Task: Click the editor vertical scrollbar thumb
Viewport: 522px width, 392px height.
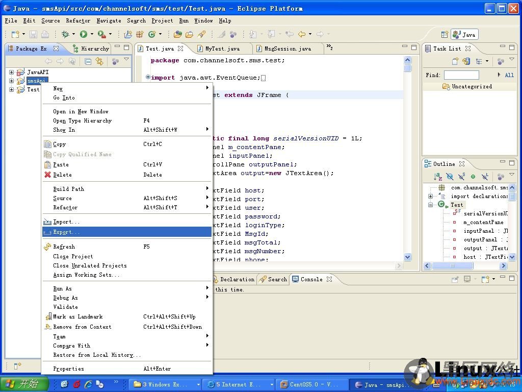Action: tap(407, 68)
